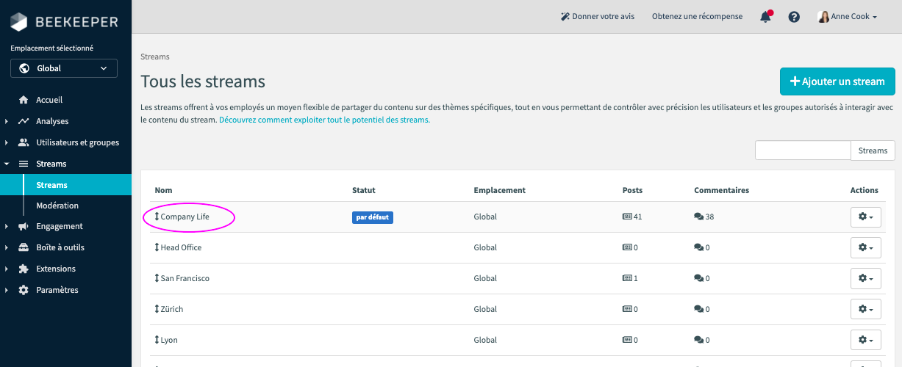
Task: Click the Streams list icon in sidebar
Action: click(x=24, y=164)
